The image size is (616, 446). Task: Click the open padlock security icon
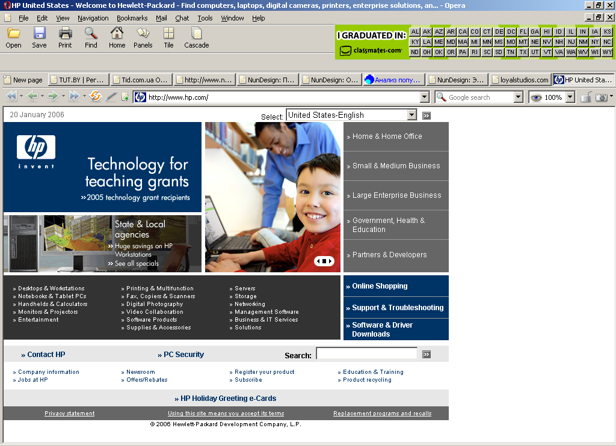[586, 97]
